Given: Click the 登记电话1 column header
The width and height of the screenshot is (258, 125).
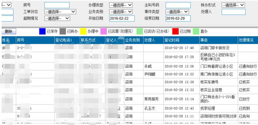Looking at the screenshot, I should tap(67, 40).
